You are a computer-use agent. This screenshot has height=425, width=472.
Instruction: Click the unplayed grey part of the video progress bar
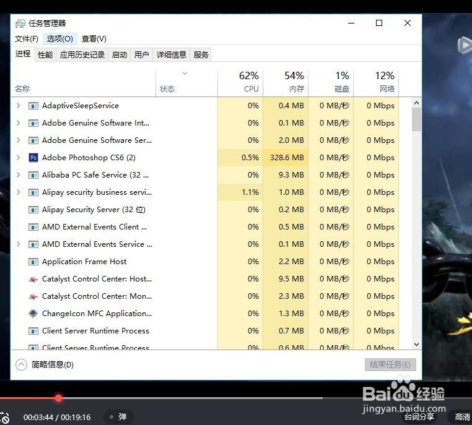tap(193, 398)
